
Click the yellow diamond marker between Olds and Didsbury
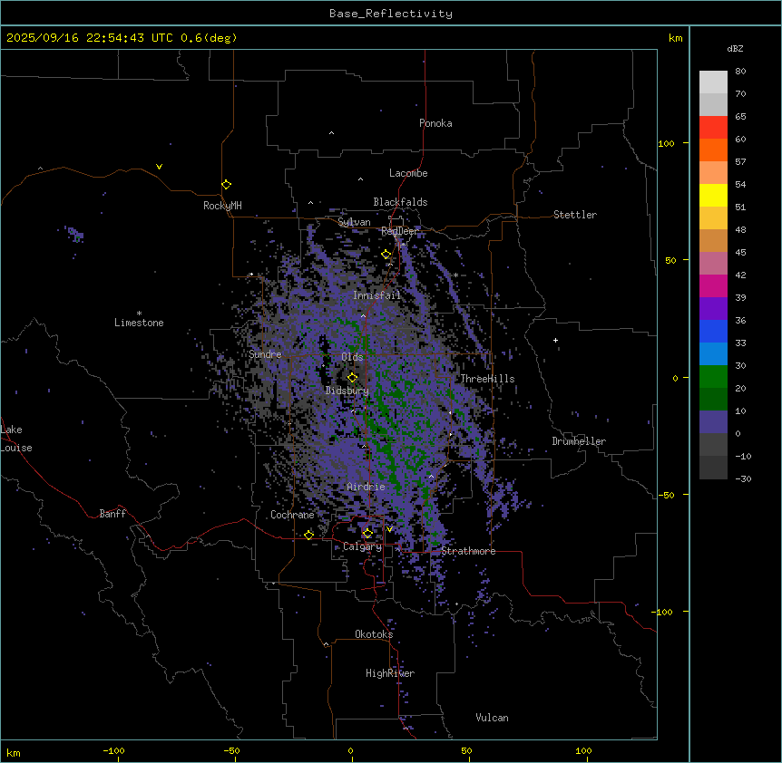tap(353, 377)
